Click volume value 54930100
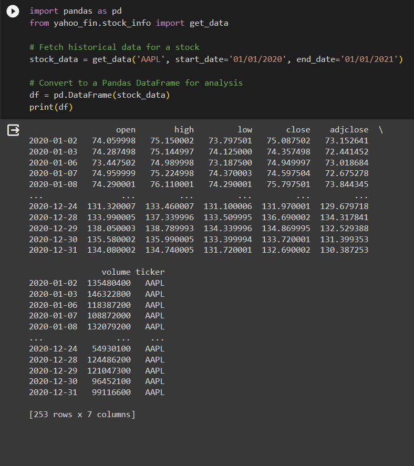This screenshot has width=414, height=466. click(x=111, y=349)
